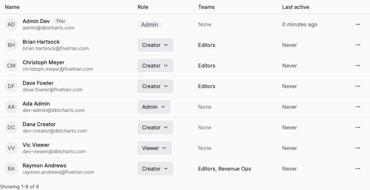Image resolution: width=370 pixels, height=190 pixels.
Task: Select the name Christoph Meyer
Action: point(44,62)
